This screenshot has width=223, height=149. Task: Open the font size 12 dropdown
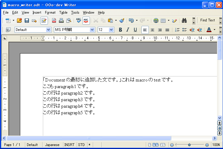[111, 30]
